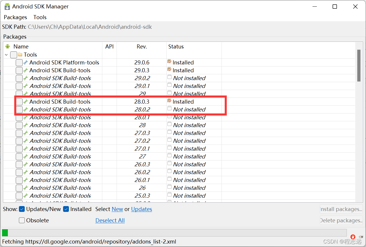366x247 pixels.
Task: Select the Tools folder label
Action: click(x=30, y=55)
